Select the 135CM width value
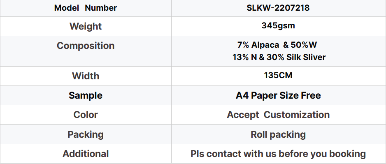The width and height of the screenshot is (386, 164). pyautogui.click(x=278, y=75)
